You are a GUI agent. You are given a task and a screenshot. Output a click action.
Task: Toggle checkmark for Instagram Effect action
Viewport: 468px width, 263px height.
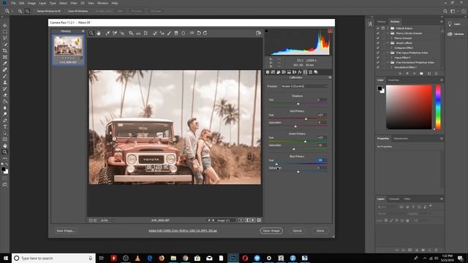point(378,47)
